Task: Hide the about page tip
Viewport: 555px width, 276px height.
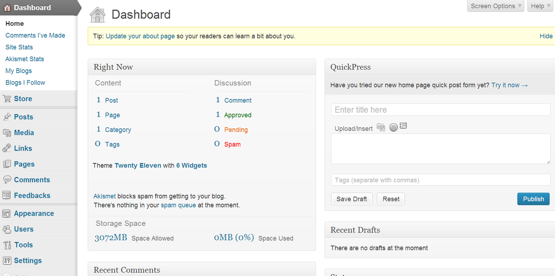Action: point(546,36)
